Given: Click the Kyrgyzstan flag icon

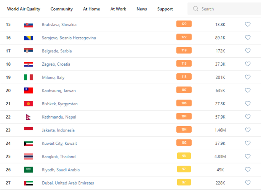Looking at the screenshot, I should pos(28,104).
